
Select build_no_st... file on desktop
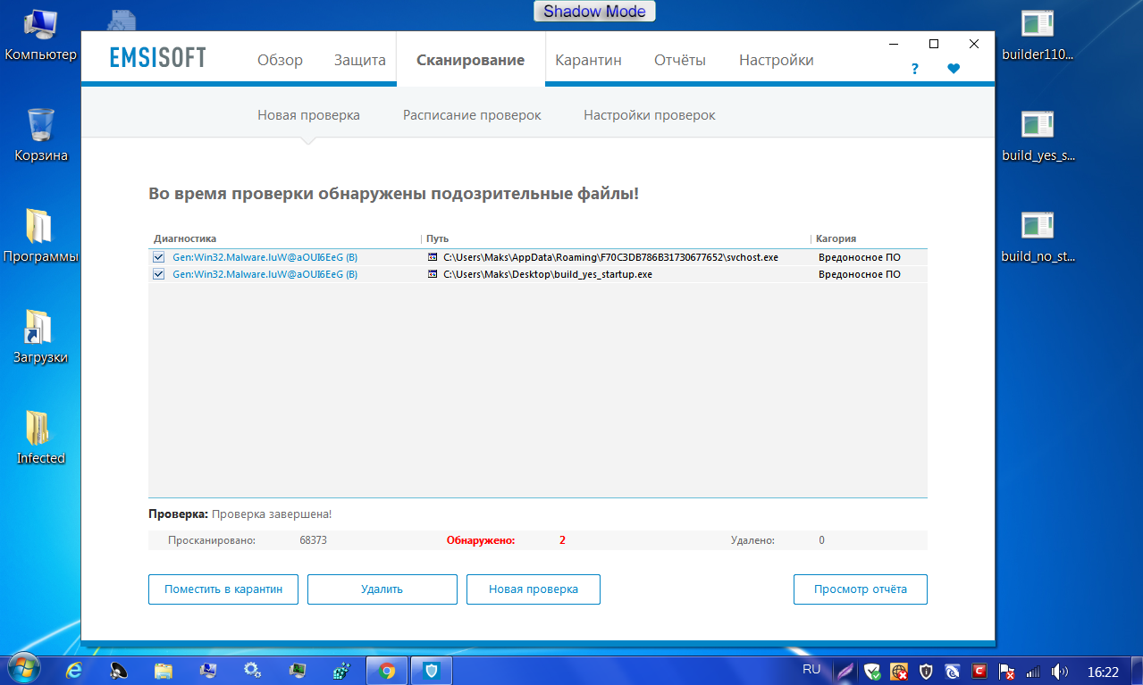(x=1038, y=237)
